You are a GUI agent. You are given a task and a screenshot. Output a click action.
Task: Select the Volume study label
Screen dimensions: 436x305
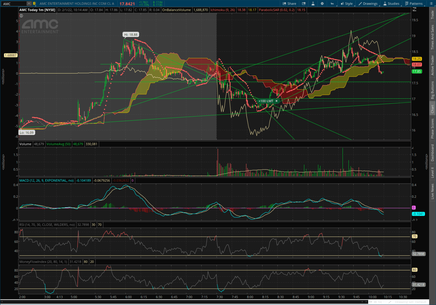[x=25, y=144]
